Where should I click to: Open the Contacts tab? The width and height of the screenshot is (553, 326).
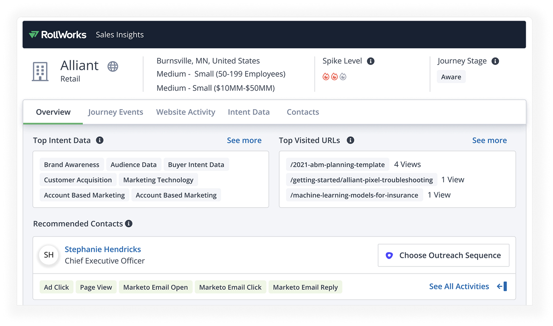[x=303, y=112]
